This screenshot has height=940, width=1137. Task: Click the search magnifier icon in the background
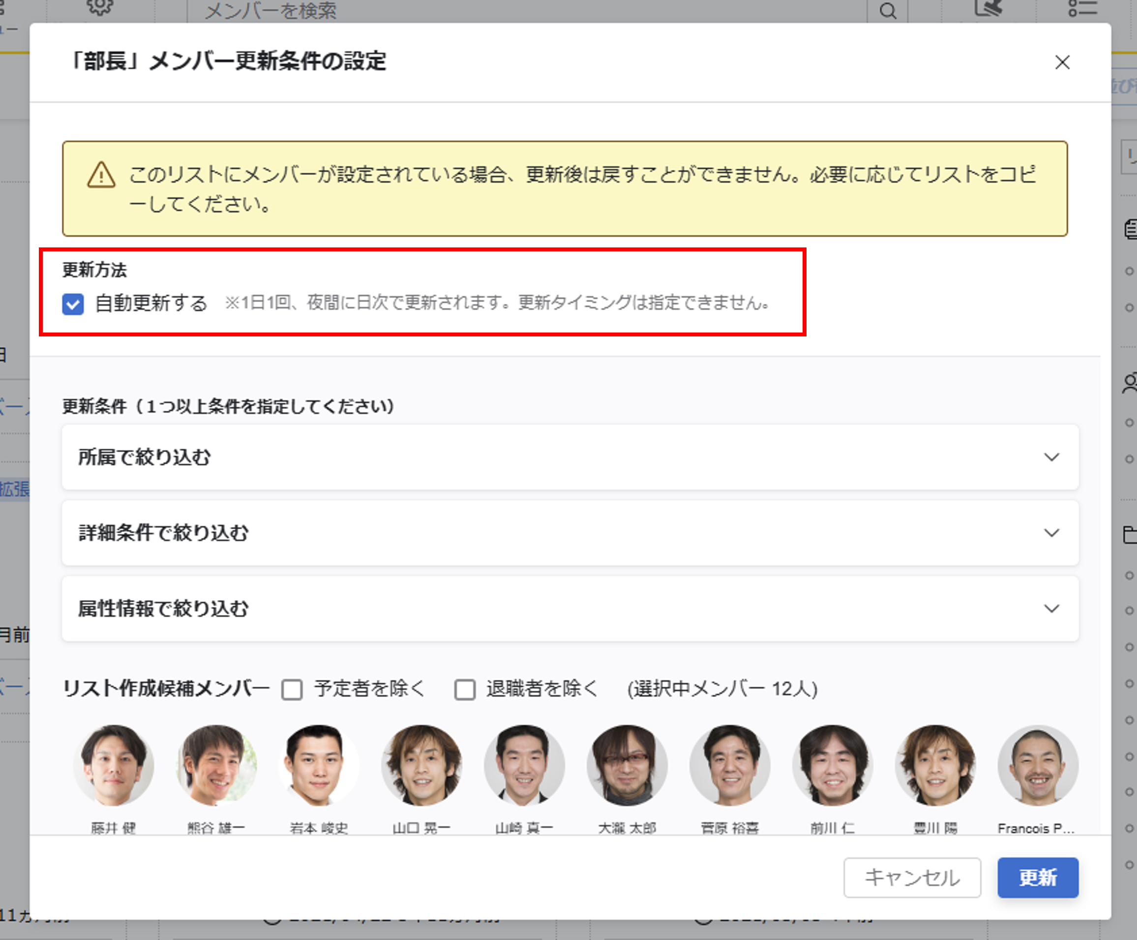point(887,10)
